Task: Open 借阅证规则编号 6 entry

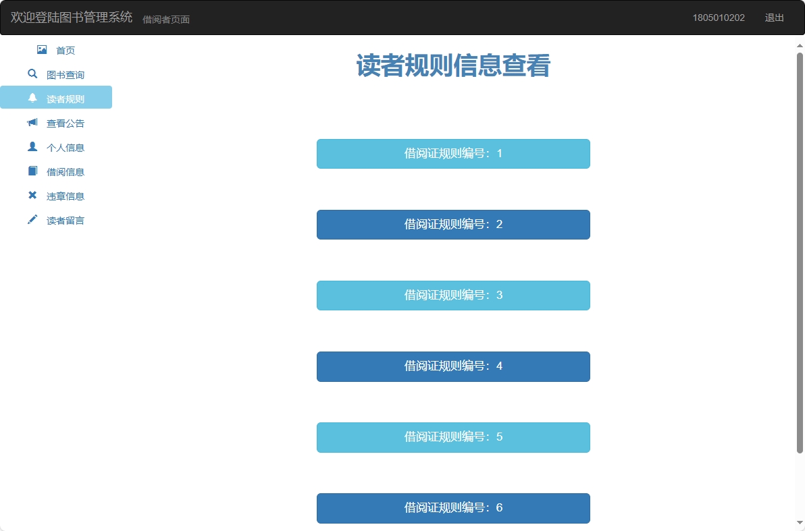Action: point(452,508)
